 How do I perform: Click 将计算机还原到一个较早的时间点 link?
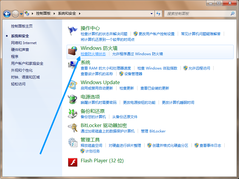[x=108, y=40]
